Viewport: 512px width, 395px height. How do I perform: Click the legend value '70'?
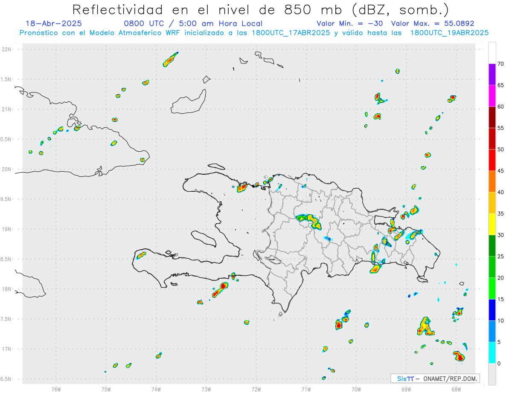pos(501,64)
